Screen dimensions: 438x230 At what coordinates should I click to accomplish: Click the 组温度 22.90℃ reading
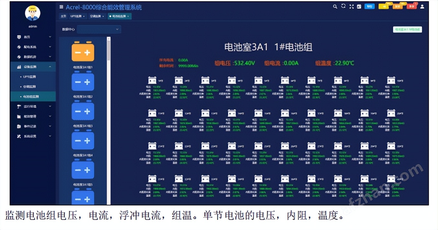pos(334,63)
